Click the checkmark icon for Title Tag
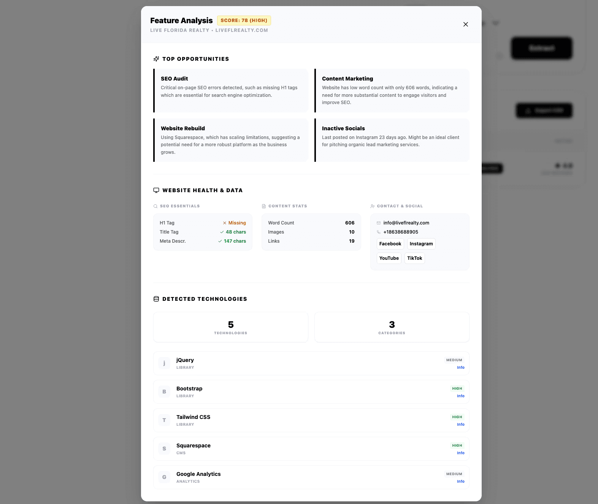Screen dimensions: 598x504 [222, 232]
